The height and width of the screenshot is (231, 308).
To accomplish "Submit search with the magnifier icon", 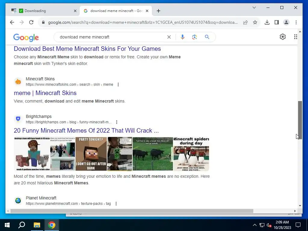I will coord(207,37).
